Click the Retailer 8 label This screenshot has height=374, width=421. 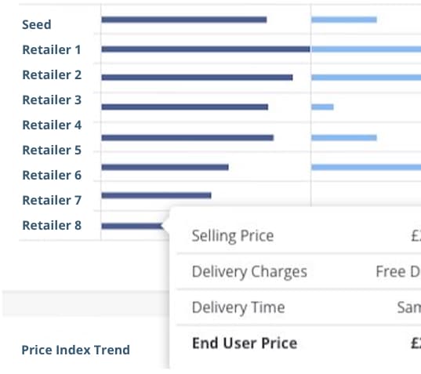(x=52, y=225)
